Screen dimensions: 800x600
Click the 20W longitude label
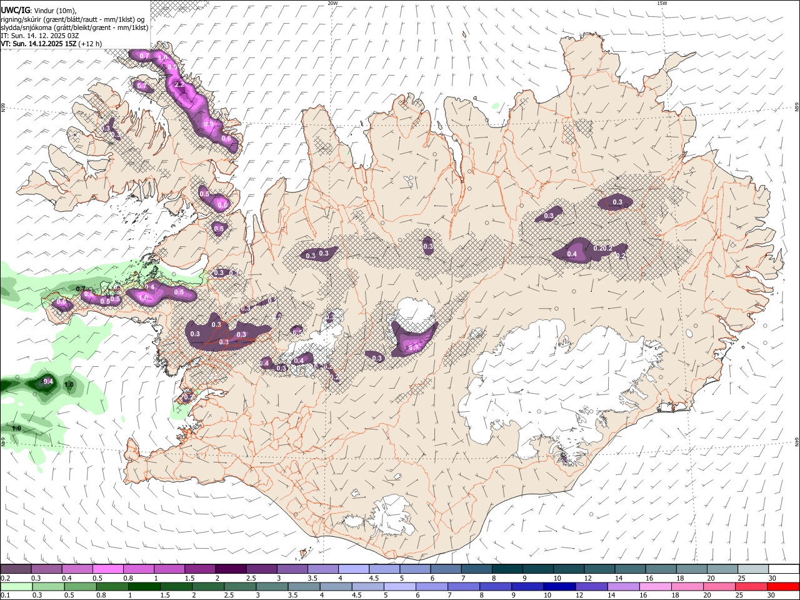[x=332, y=3]
